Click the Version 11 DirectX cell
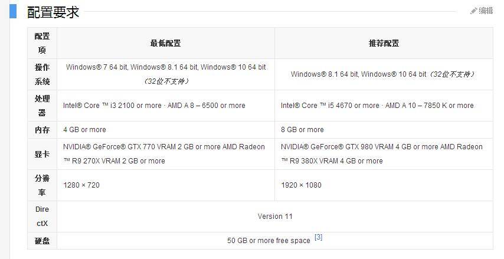The height and width of the screenshot is (259, 504). [x=275, y=217]
